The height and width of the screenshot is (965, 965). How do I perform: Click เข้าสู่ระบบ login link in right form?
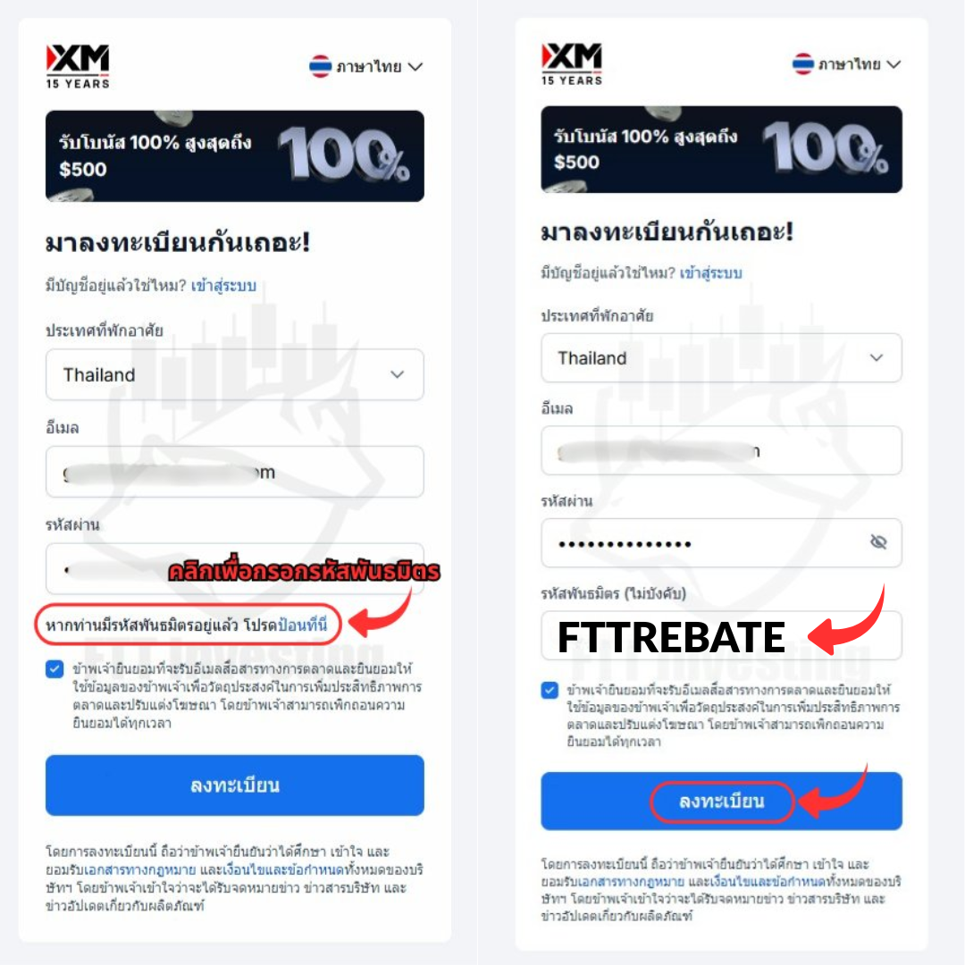pos(711,273)
